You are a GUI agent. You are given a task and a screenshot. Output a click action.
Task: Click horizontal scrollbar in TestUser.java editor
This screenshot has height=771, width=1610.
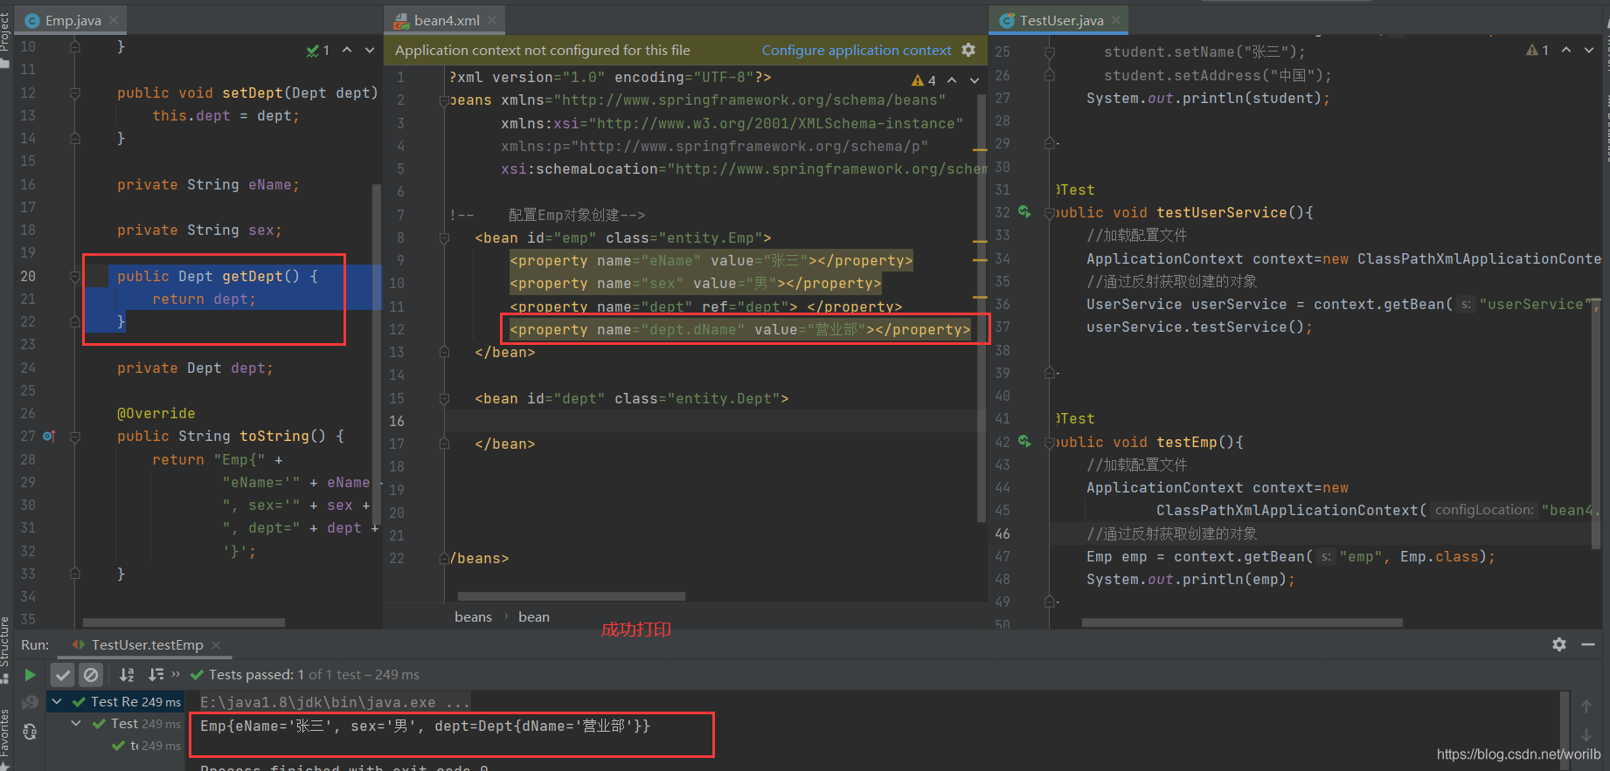point(1242,623)
